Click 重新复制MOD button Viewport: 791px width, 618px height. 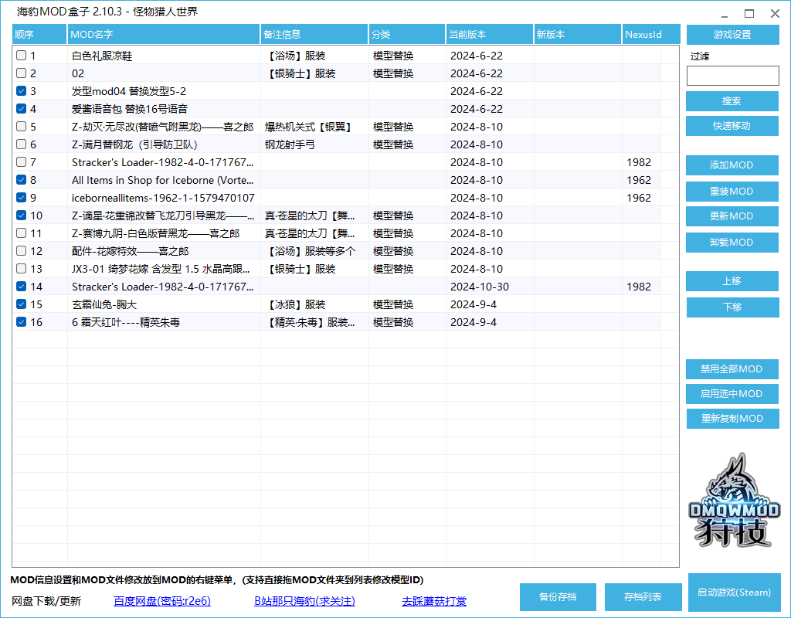click(x=732, y=418)
